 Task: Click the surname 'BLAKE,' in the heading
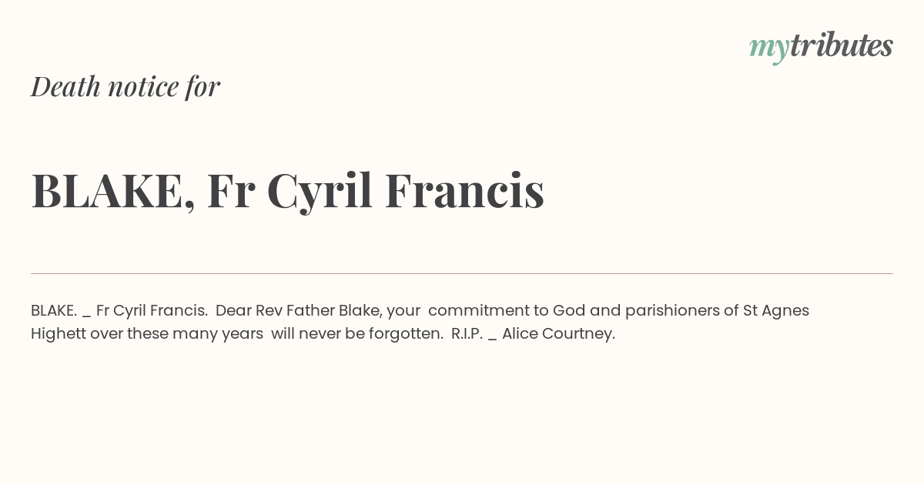pos(113,191)
